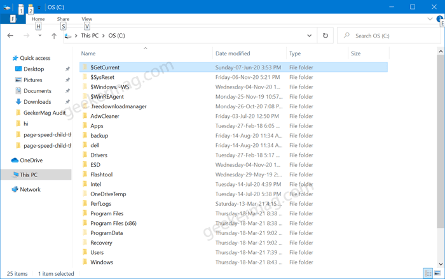Sort by the Date modified column header
This screenshot has width=445, height=279.
tap(233, 54)
